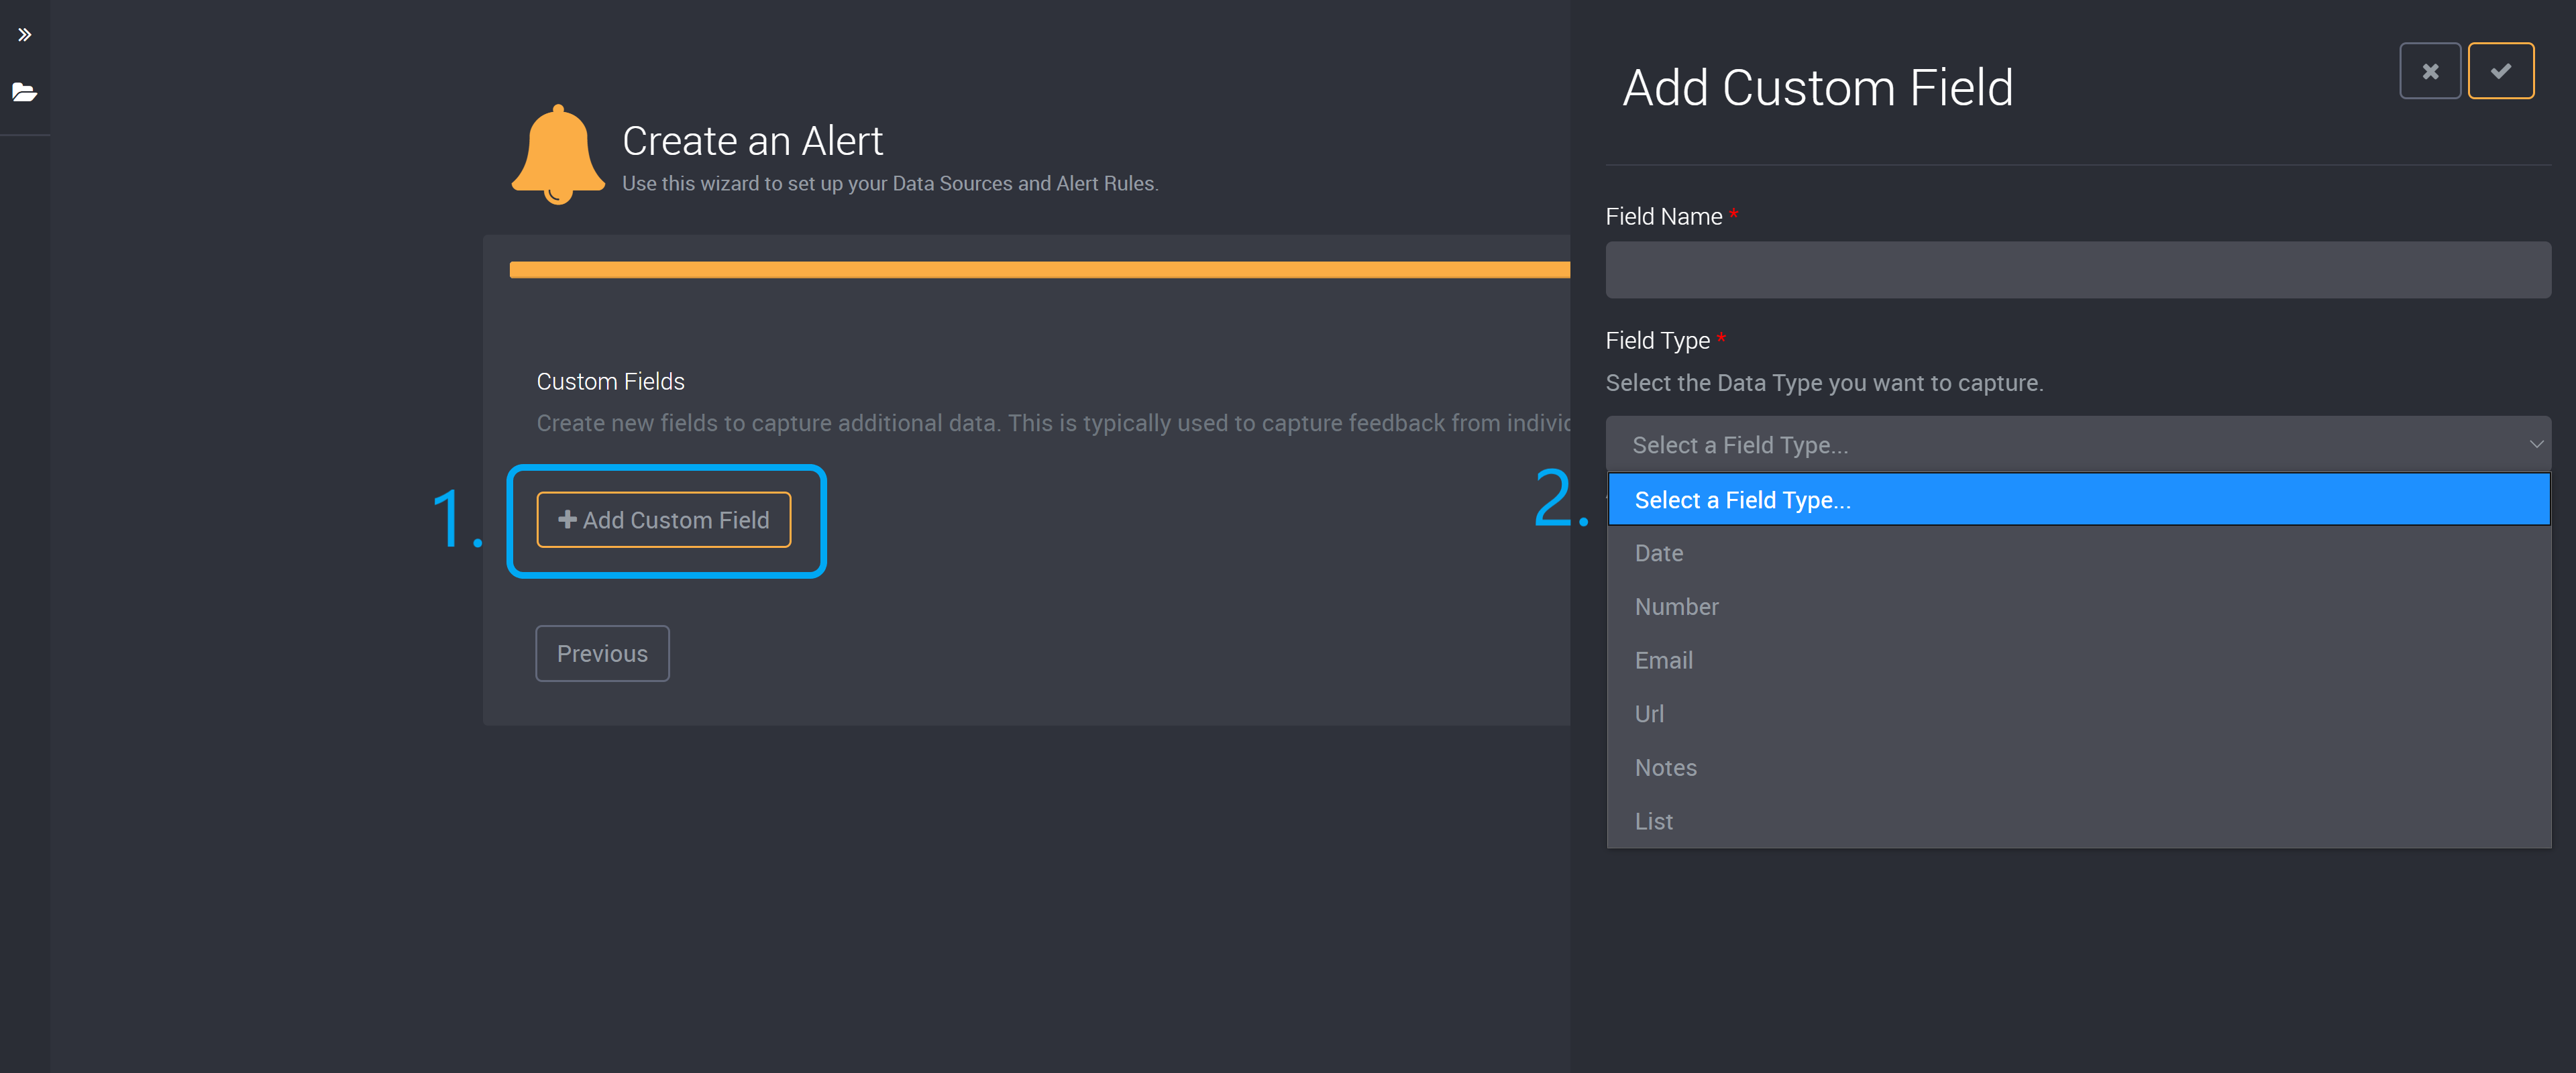Click the Custom Fields section label
The width and height of the screenshot is (2576, 1073).
coord(610,382)
